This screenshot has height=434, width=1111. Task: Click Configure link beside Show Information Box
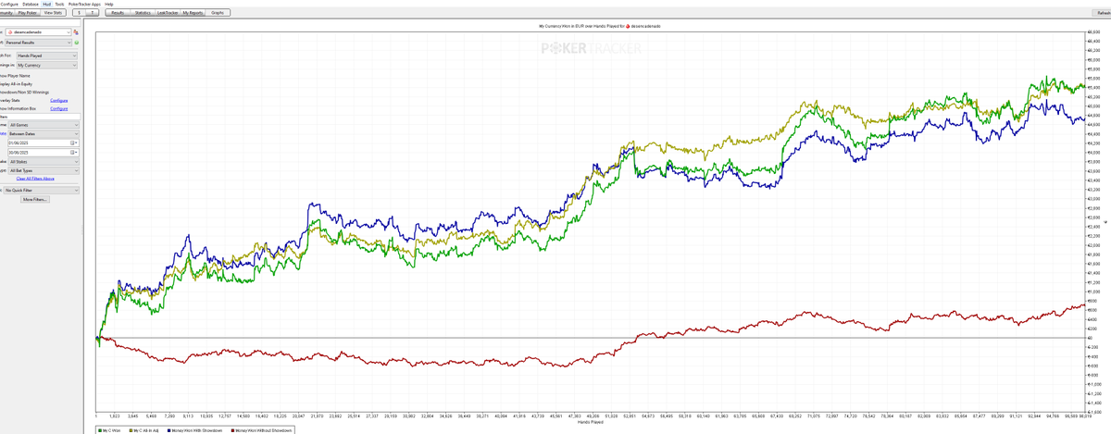[58, 108]
